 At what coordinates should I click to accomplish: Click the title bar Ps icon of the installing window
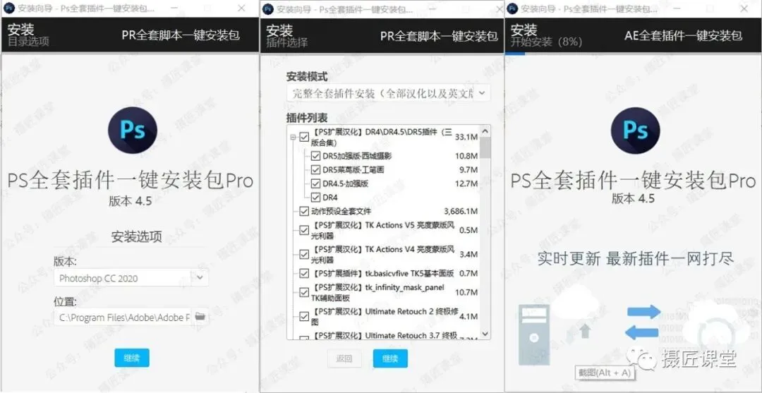[x=512, y=8]
